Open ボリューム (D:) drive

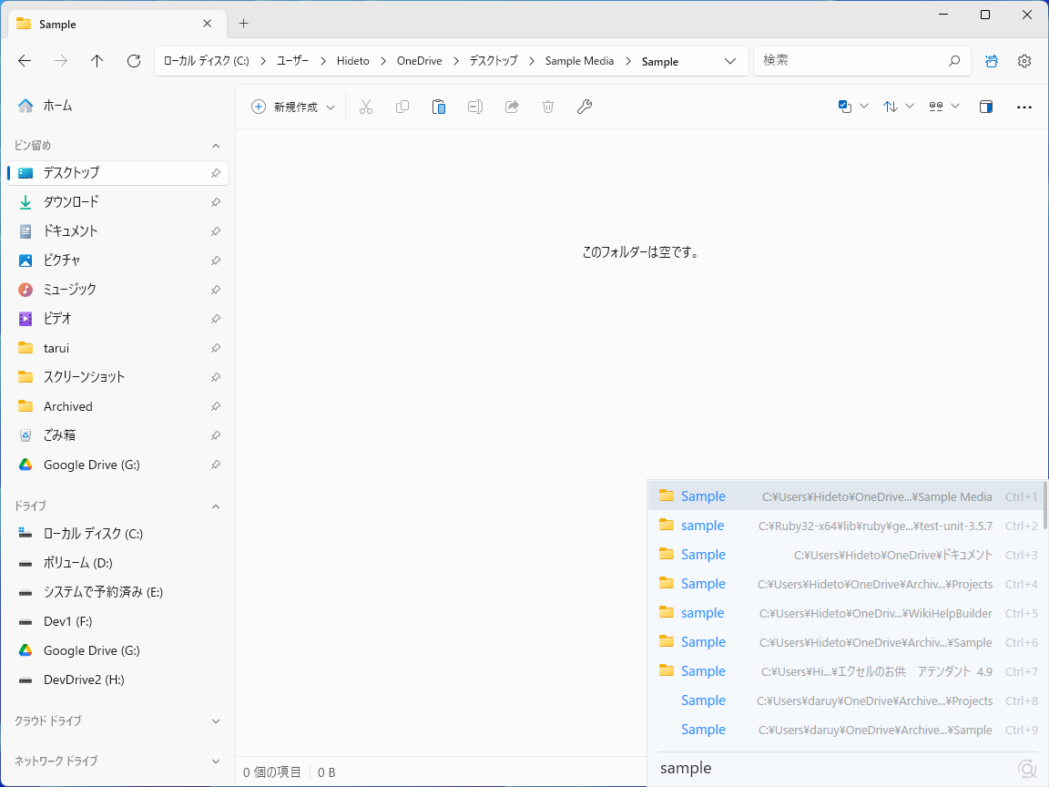point(117,563)
